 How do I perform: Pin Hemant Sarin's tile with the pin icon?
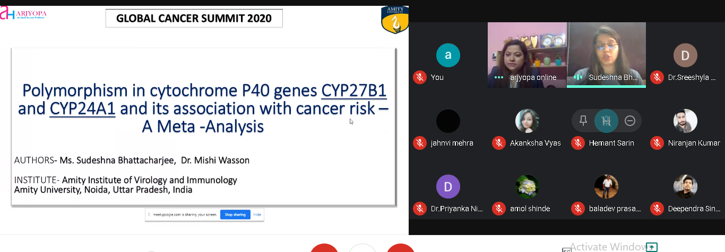(583, 121)
